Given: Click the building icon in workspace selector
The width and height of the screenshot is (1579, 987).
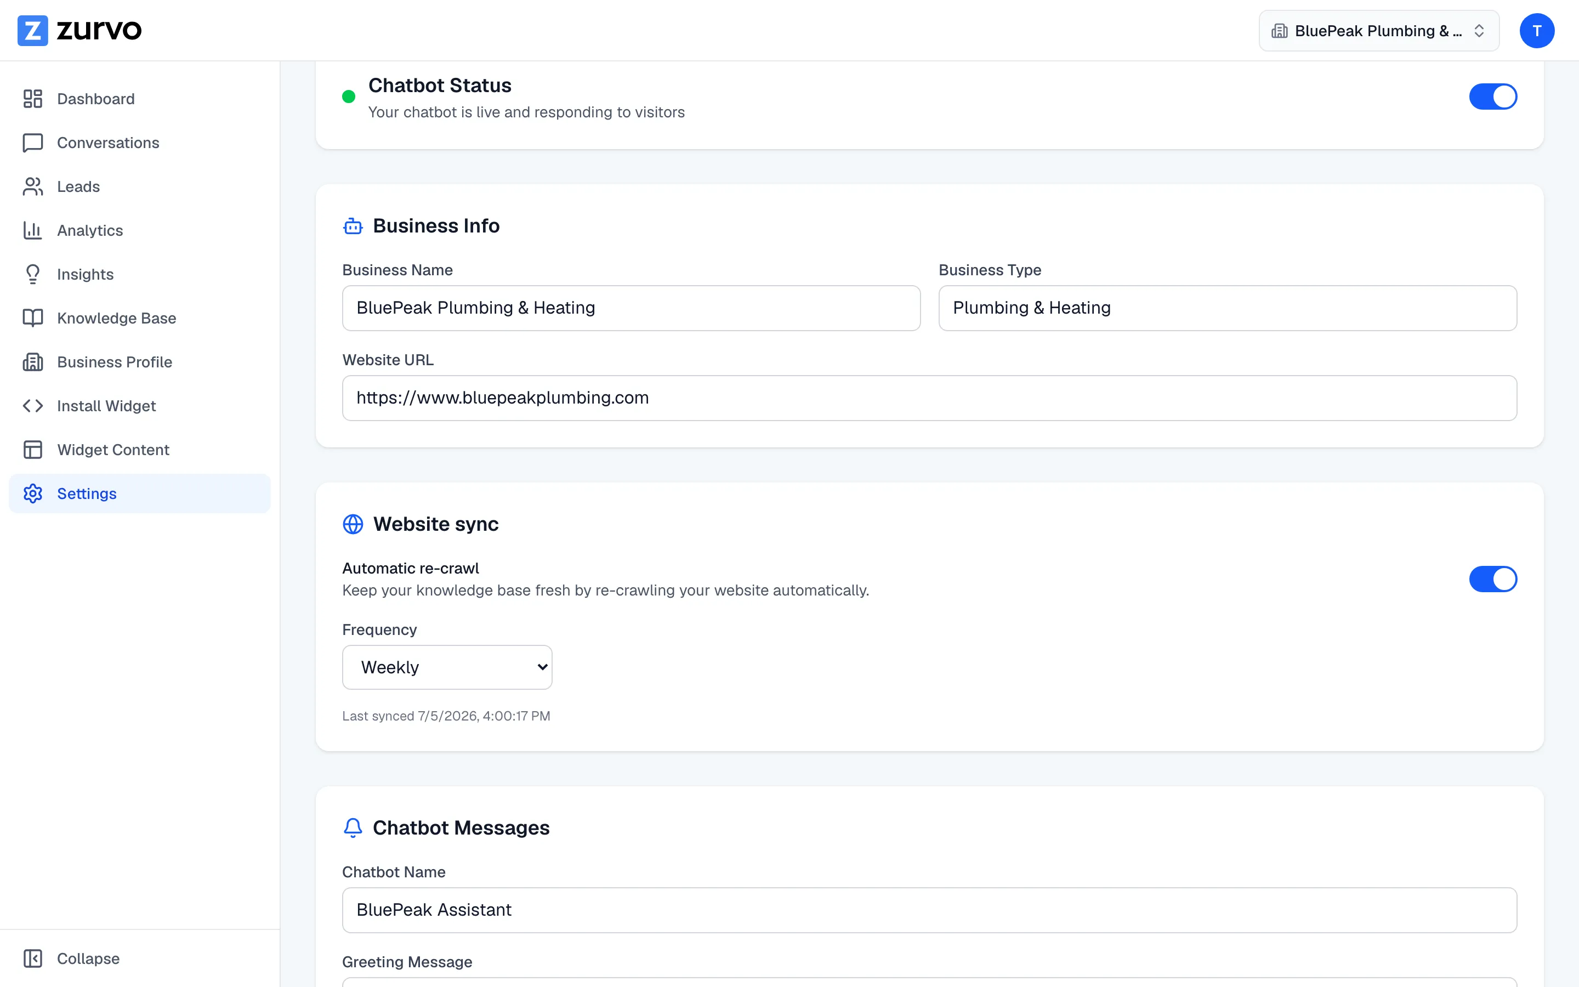Looking at the screenshot, I should click(x=1280, y=31).
